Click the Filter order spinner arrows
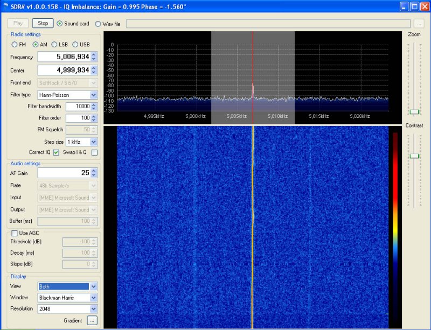The width and height of the screenshot is (431, 330). [94, 118]
